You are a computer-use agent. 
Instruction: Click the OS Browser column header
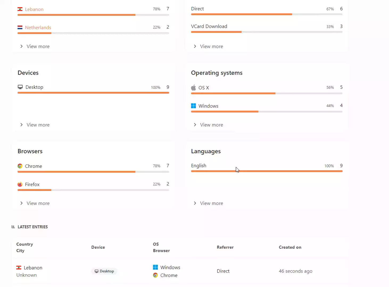coord(161,247)
